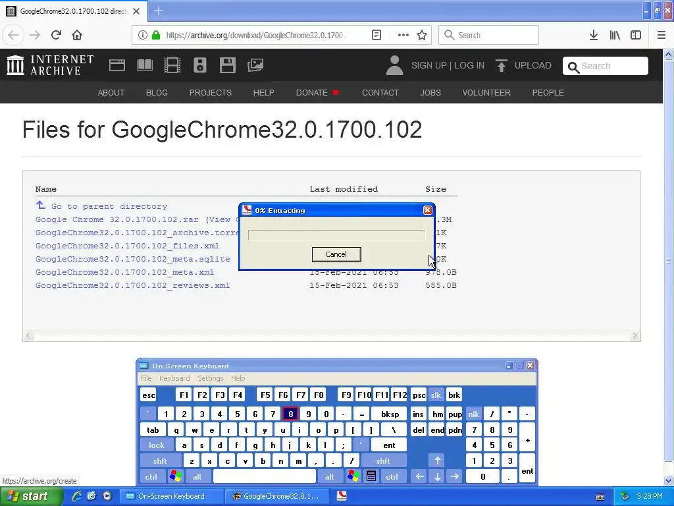The height and width of the screenshot is (506, 674).
Task: Reload the page with the refresh icon
Action: tap(56, 35)
